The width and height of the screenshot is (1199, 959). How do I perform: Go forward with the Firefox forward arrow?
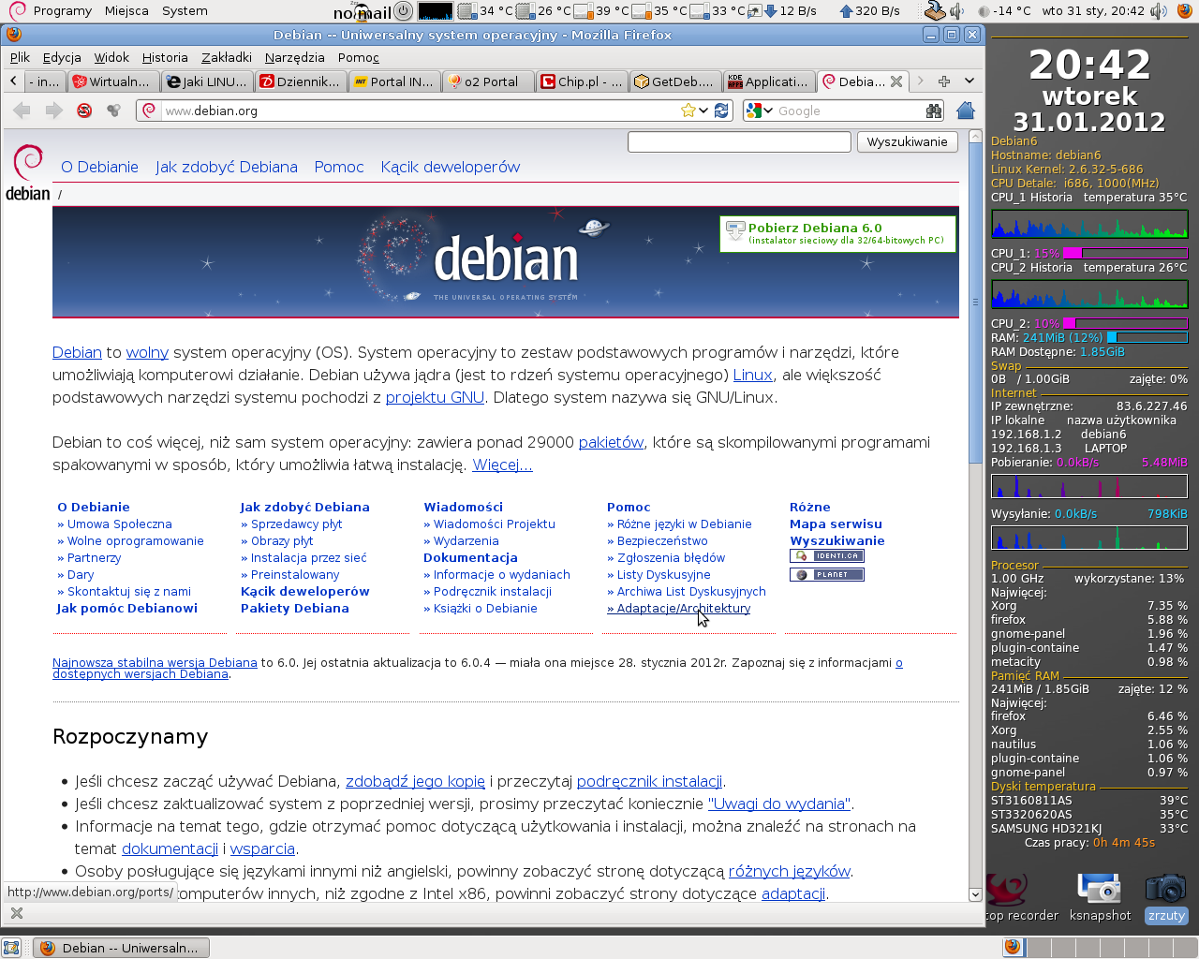54,111
